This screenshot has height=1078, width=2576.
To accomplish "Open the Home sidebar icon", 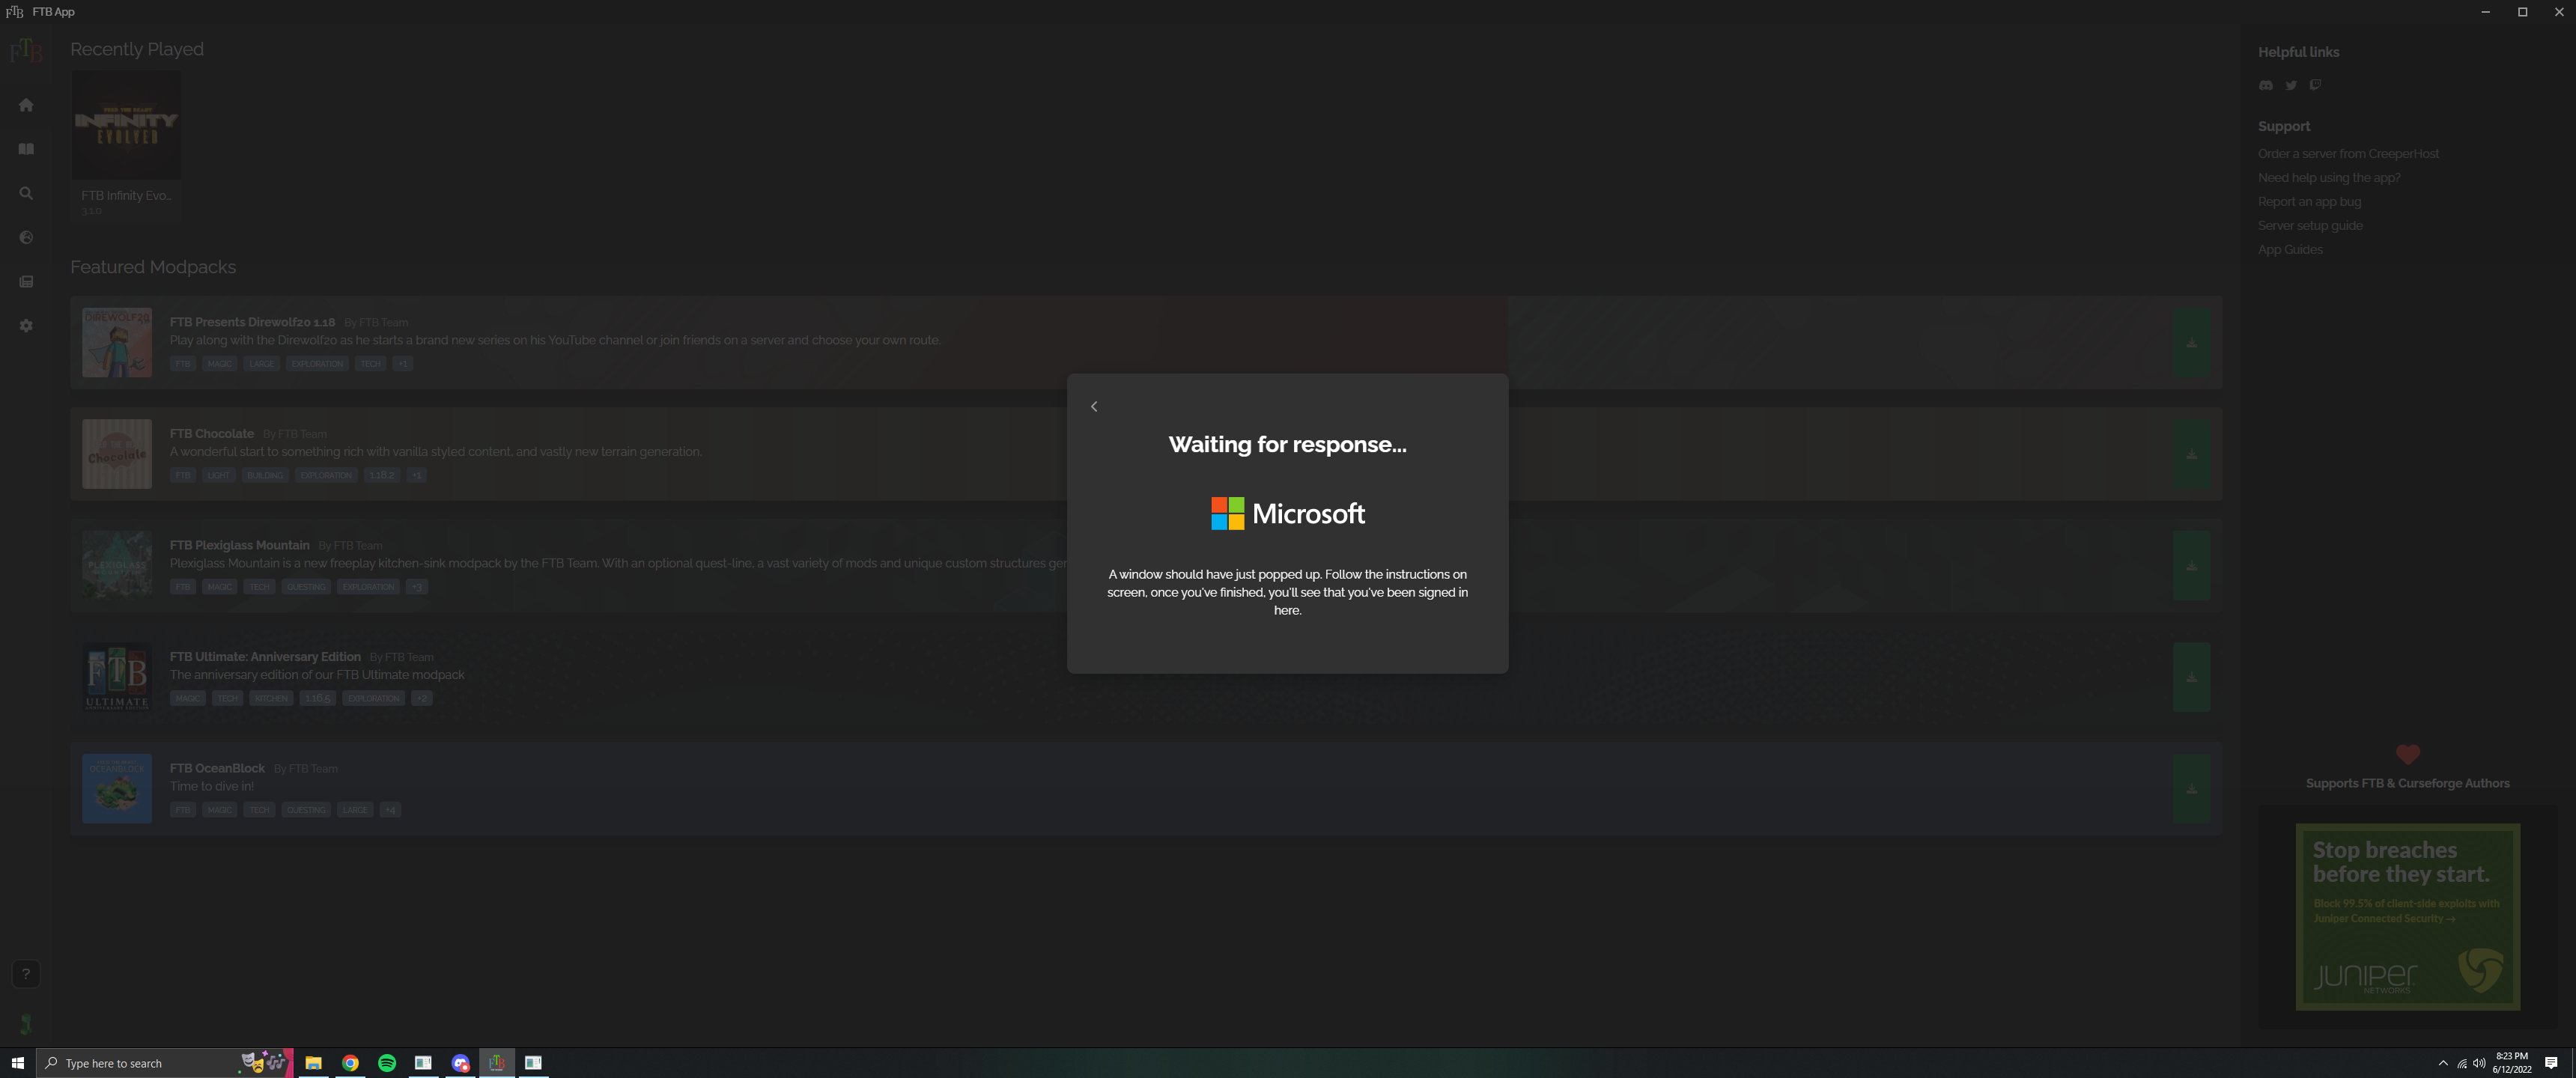I will coord(26,105).
